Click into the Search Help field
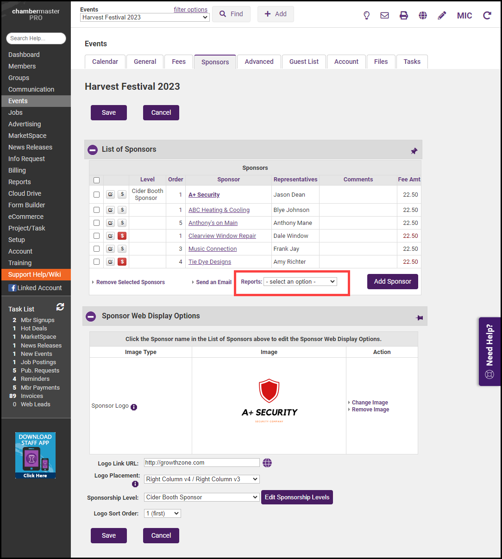 [x=36, y=38]
